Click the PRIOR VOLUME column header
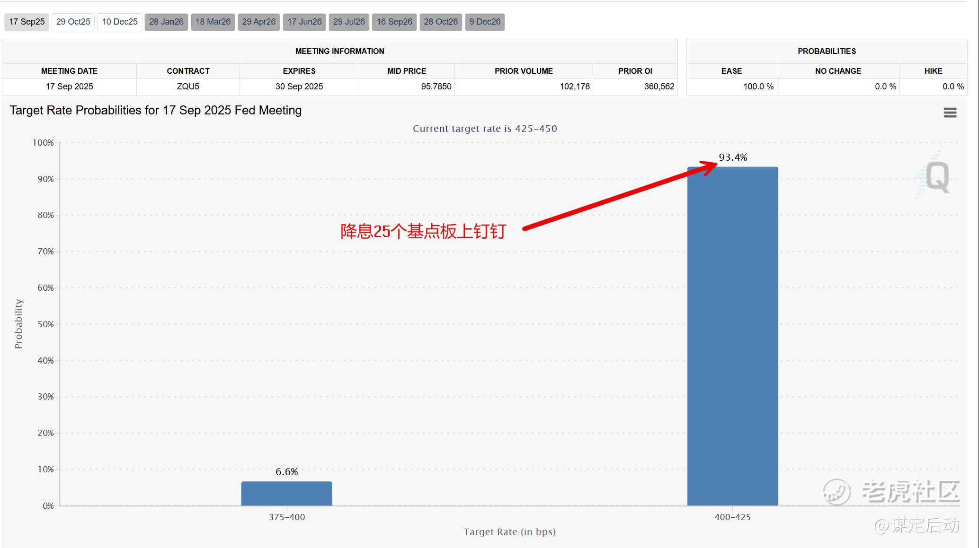 point(524,71)
